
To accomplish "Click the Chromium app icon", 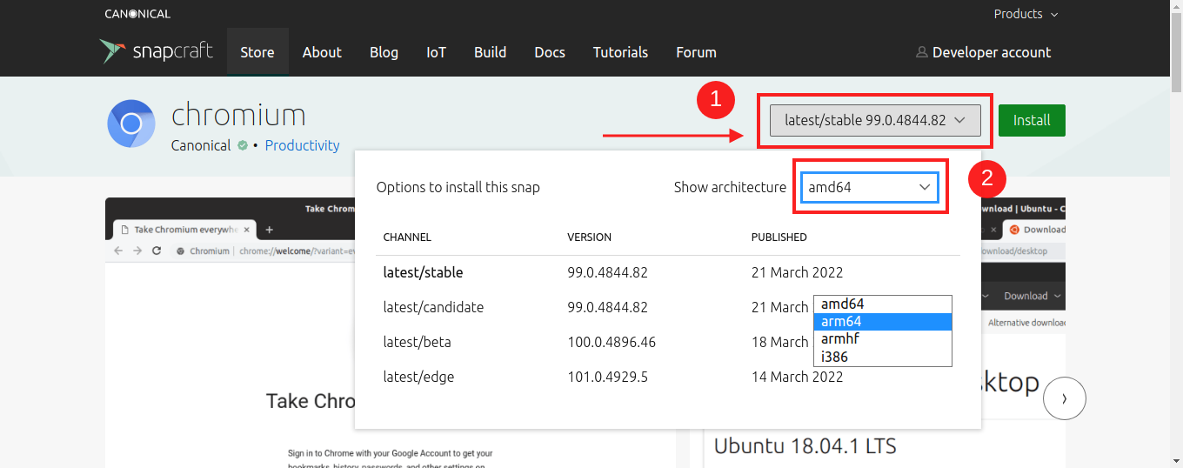I will point(131,124).
